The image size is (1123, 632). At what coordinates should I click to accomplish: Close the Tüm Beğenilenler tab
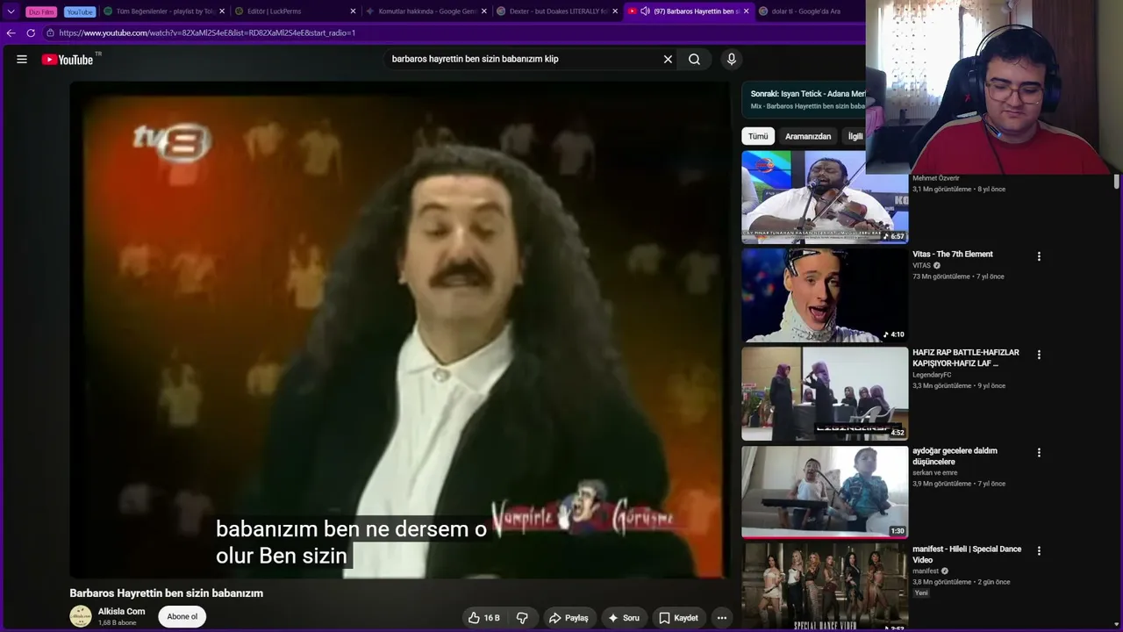click(x=222, y=11)
